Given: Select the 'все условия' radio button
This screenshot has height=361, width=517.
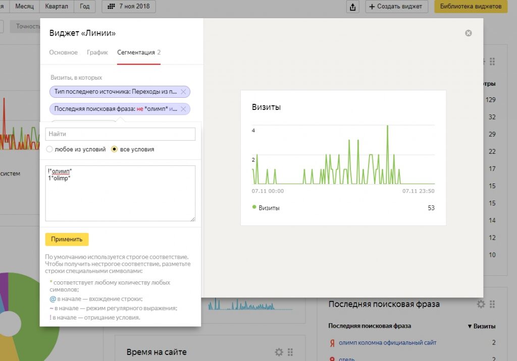Looking at the screenshot, I should tap(114, 149).
